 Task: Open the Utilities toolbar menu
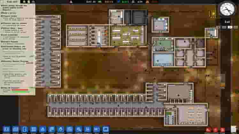point(51,130)
